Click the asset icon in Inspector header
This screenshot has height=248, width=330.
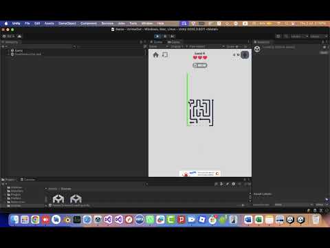(x=257, y=49)
